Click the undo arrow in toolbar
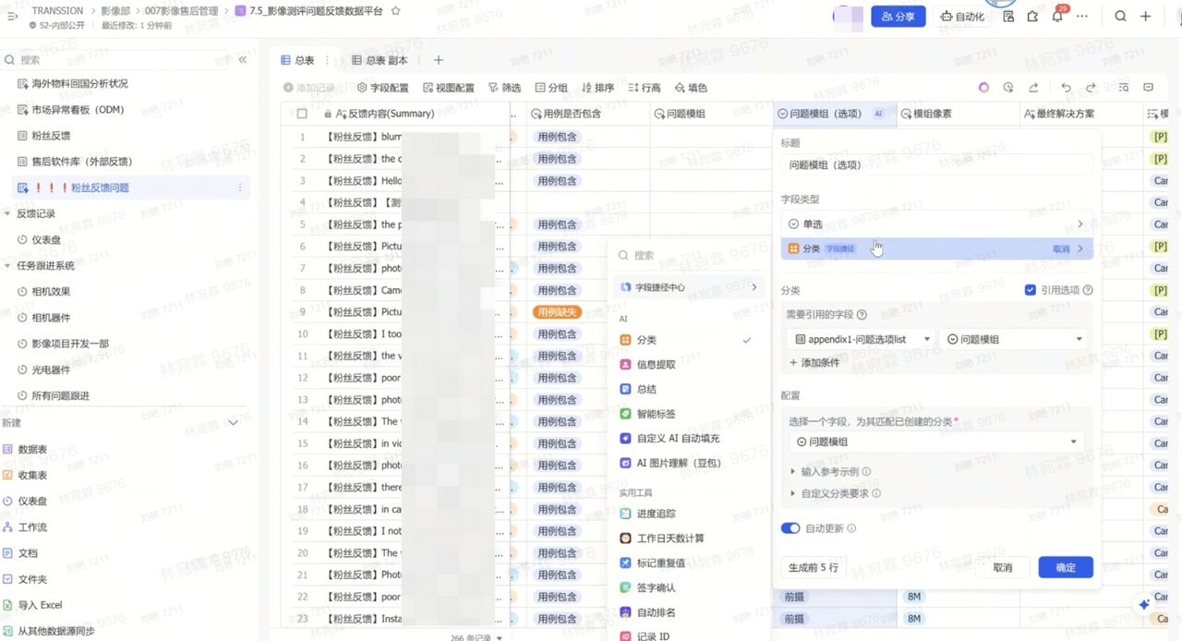The width and height of the screenshot is (1182, 641). pos(1066,88)
